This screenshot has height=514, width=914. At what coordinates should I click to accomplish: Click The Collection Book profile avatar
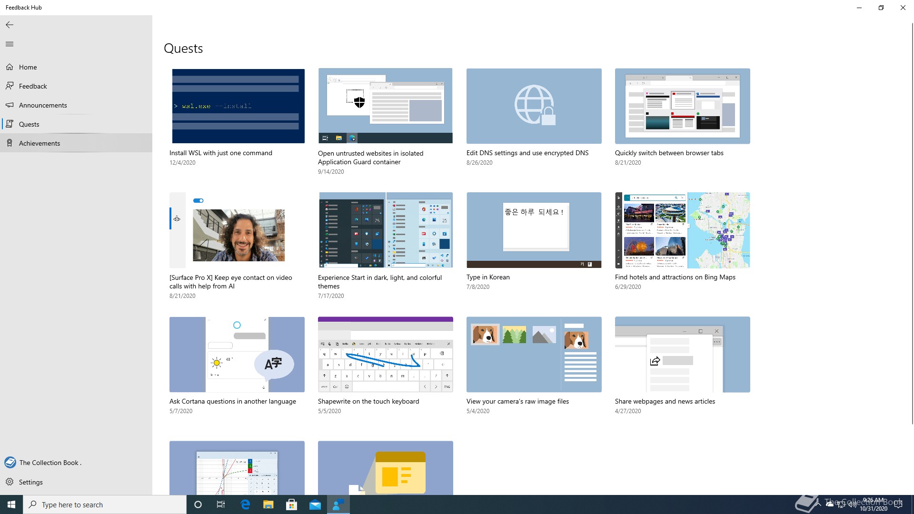(x=10, y=463)
